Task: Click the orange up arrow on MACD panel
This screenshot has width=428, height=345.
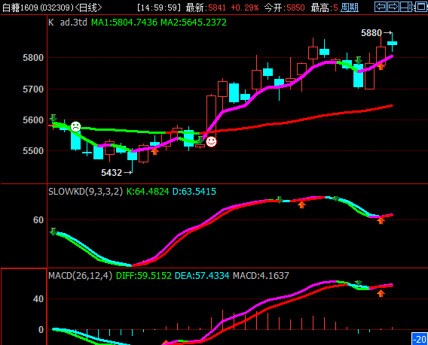Action: [381, 293]
